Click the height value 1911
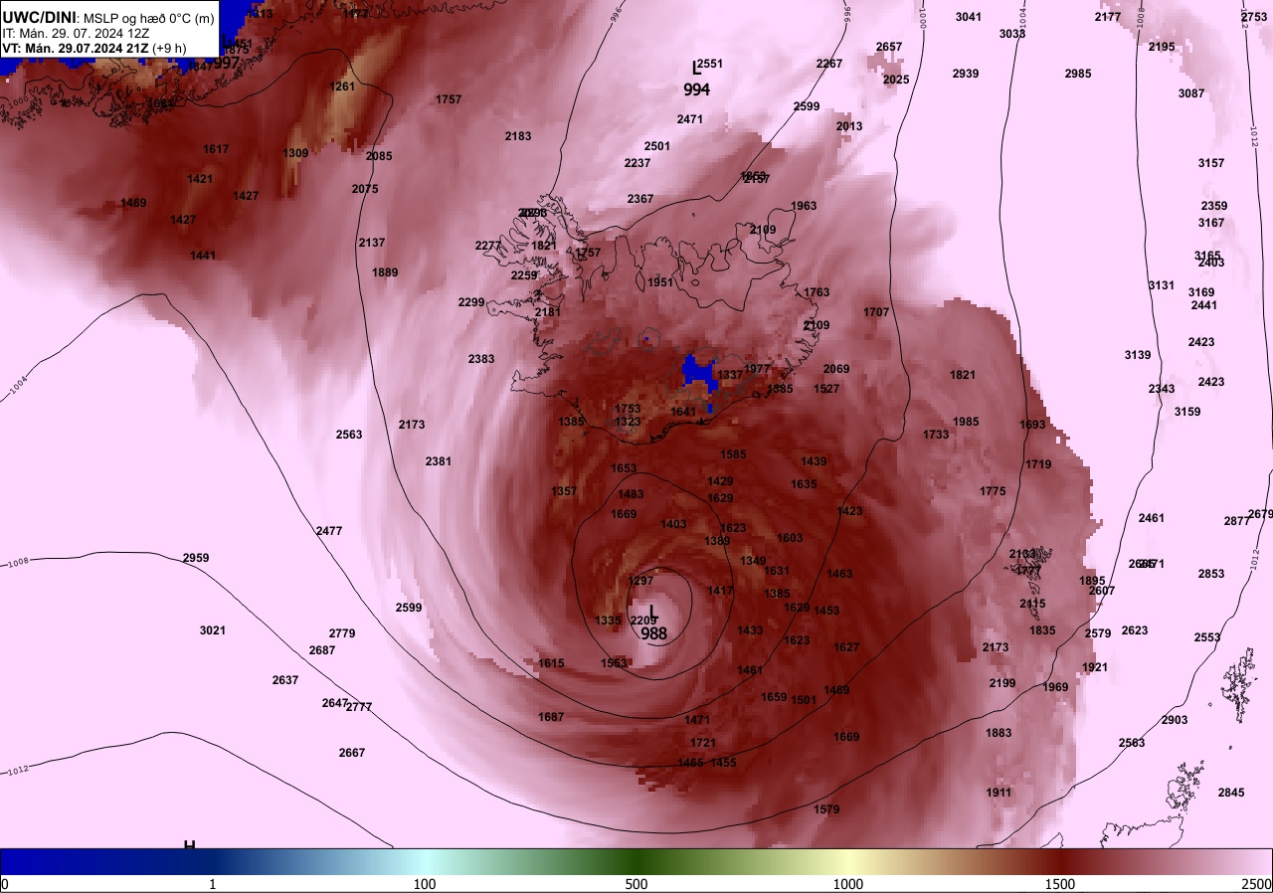 pos(999,793)
